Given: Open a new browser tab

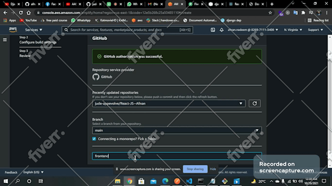Looking at the screenshot, I should 272,4.
